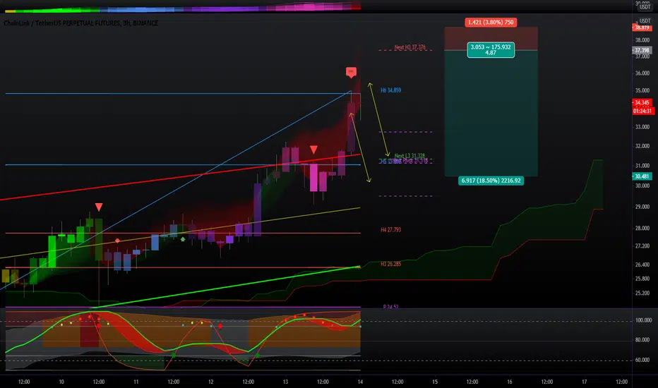This screenshot has width=658, height=388.
Task: Click date 11 on the time axis
Action: pyautogui.click(x=136, y=382)
